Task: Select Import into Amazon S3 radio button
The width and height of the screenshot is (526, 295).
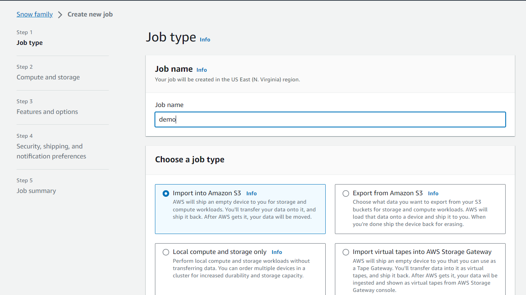Action: [166, 194]
